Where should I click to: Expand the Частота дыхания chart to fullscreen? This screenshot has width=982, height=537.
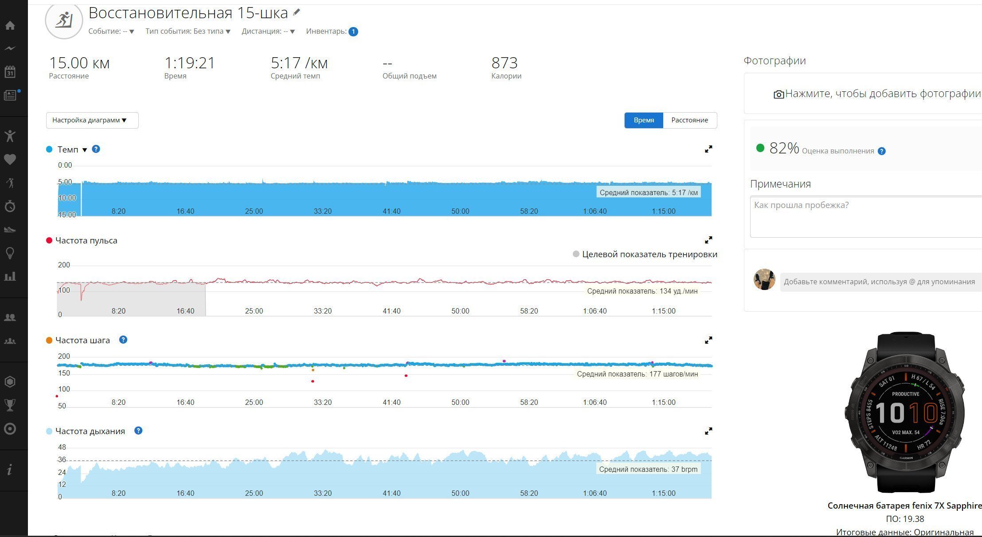click(708, 431)
